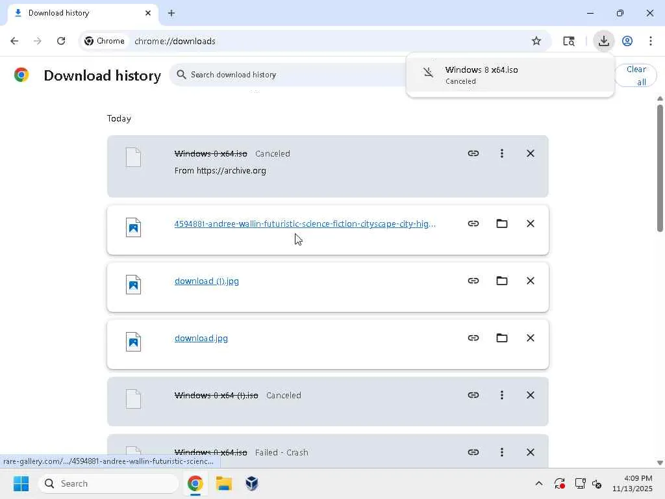Show hidden system tray icons
This screenshot has width=665, height=499.
point(538,483)
